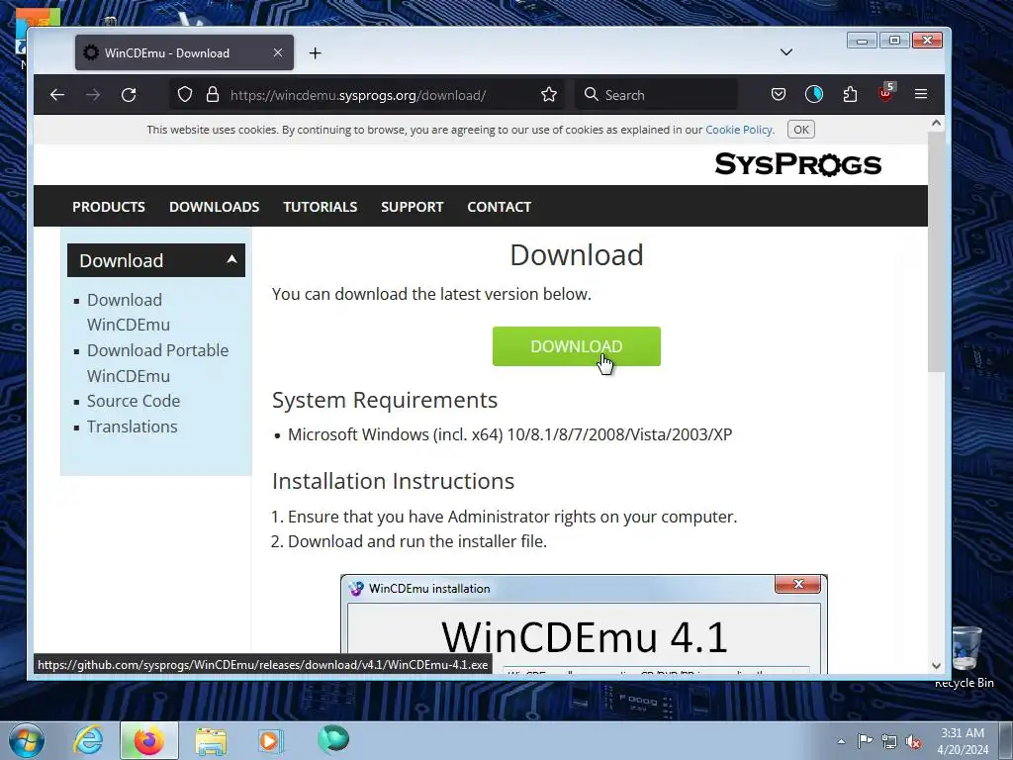Go back with the browser back arrow
Image resolution: width=1013 pixels, height=760 pixels.
tap(56, 95)
